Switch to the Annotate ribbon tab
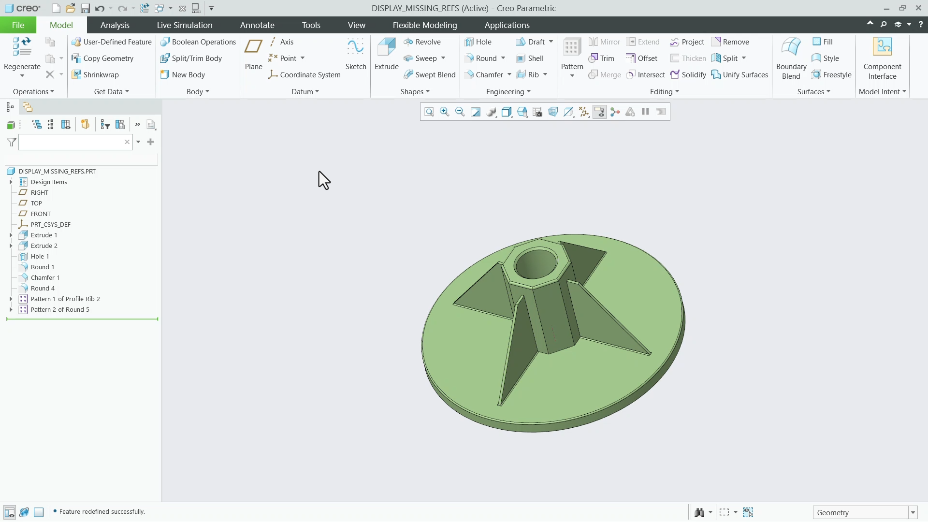The width and height of the screenshot is (928, 522). click(x=257, y=25)
